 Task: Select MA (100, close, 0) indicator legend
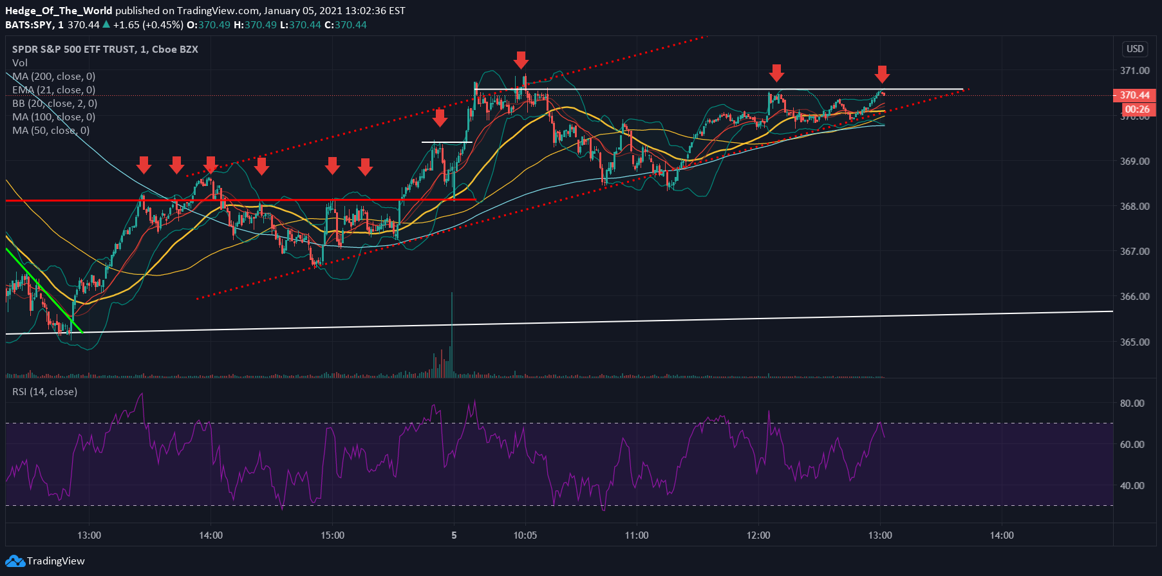tap(54, 116)
